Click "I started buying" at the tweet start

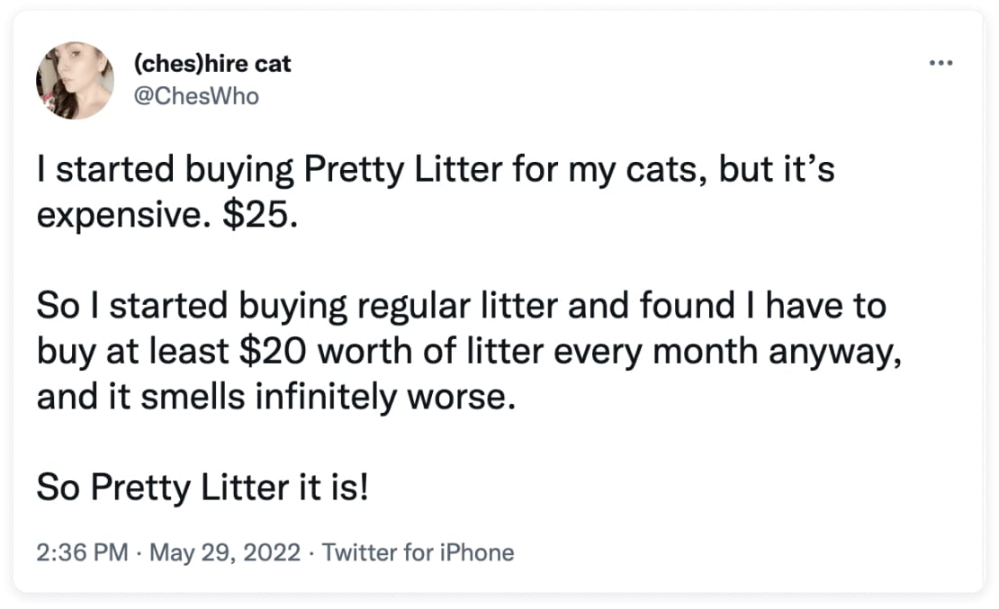pyautogui.click(x=165, y=171)
